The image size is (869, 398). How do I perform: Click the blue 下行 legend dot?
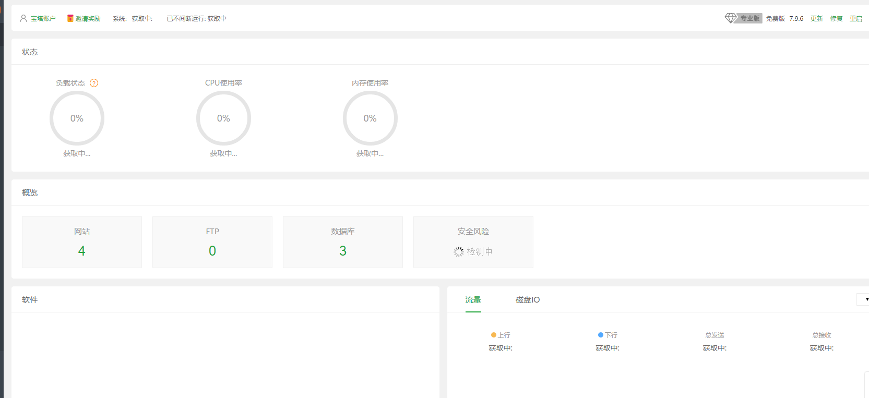coord(601,335)
